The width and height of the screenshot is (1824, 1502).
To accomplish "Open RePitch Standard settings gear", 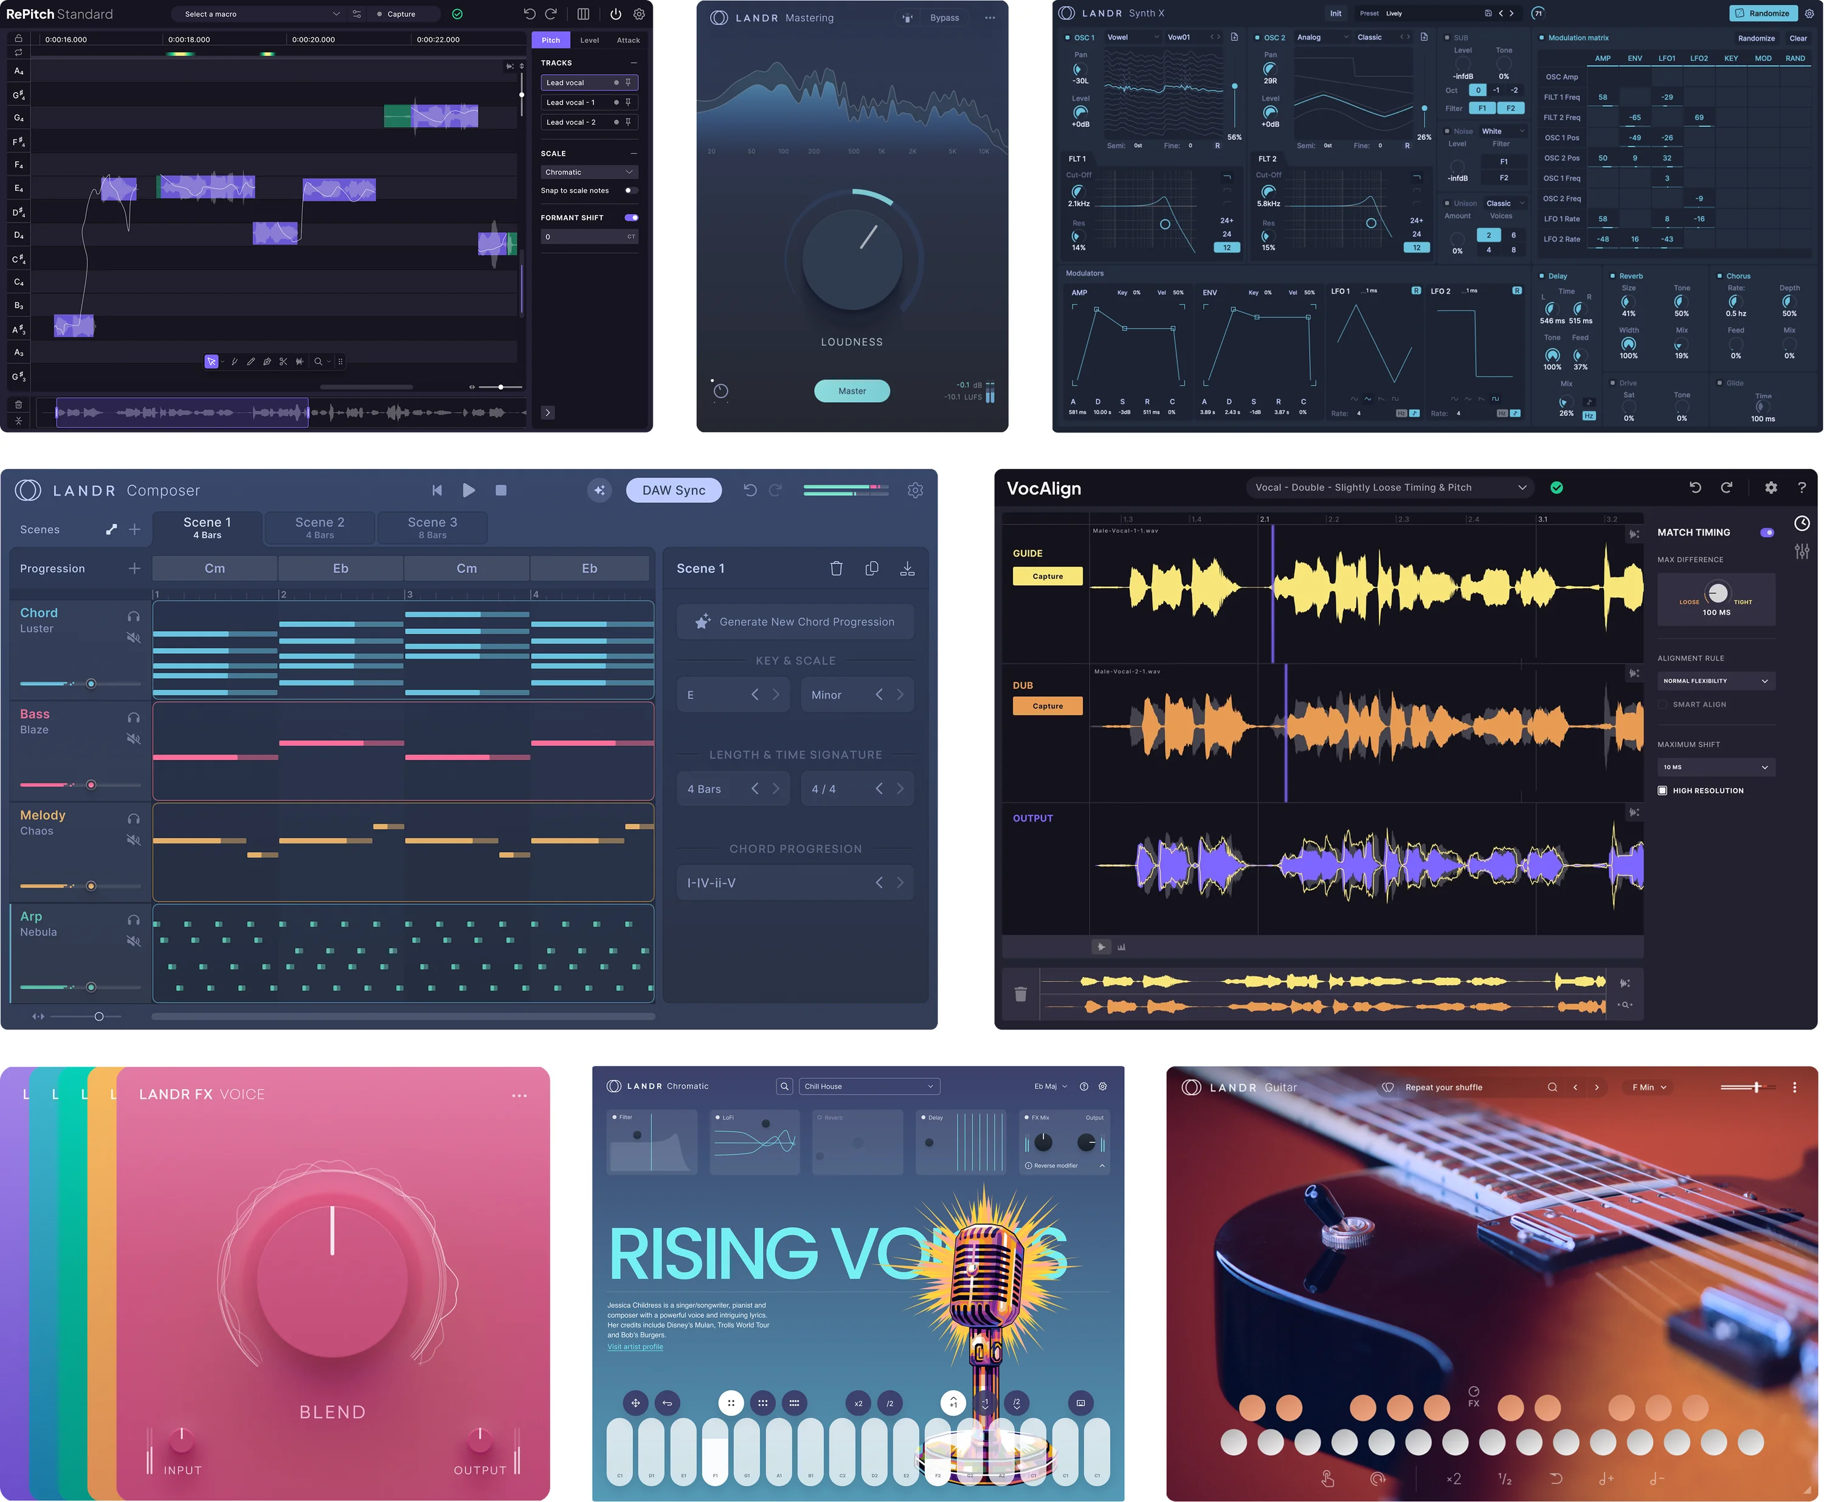I will tap(639, 14).
